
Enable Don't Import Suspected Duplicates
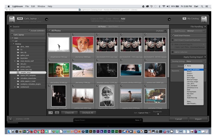point(172,40)
